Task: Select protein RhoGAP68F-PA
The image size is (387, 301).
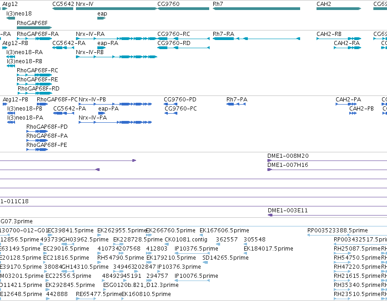Action: [x=47, y=135]
